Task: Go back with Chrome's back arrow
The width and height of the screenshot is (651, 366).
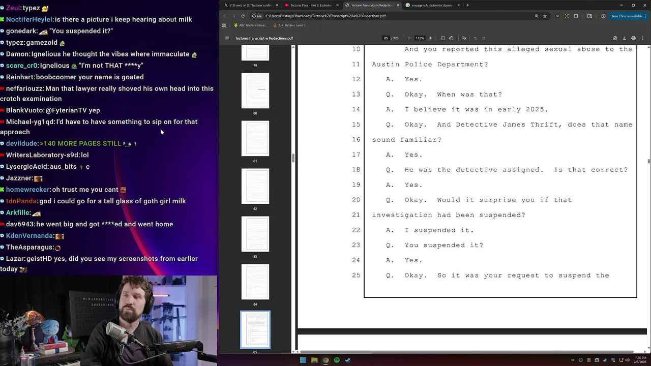Action: (x=225, y=16)
